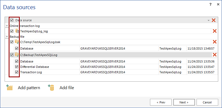The width and height of the screenshot is (222, 108).
Task: Click the TestApexSqlLog_log file icon
Action: (x=17, y=31)
